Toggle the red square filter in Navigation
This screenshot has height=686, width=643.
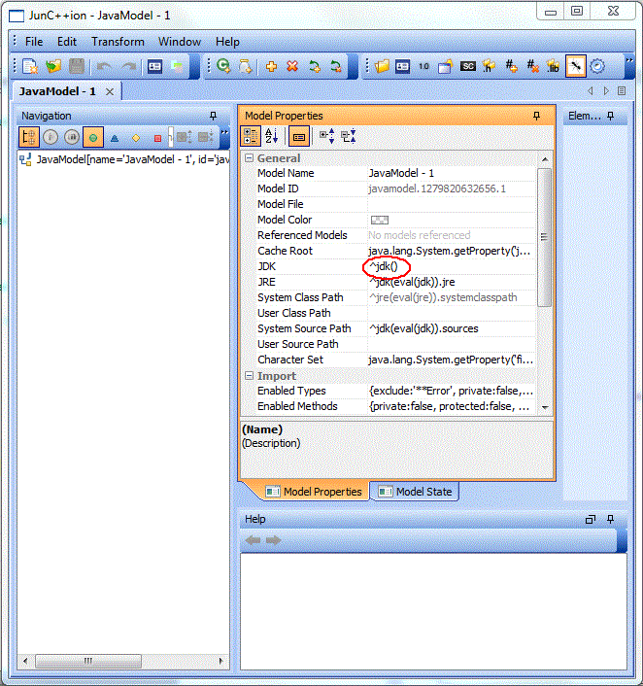pyautogui.click(x=157, y=138)
